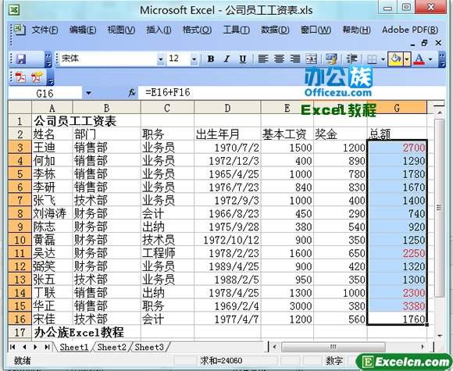Open Fill Color dropdown arrow
The height and width of the screenshot is (371, 453).
407,59
